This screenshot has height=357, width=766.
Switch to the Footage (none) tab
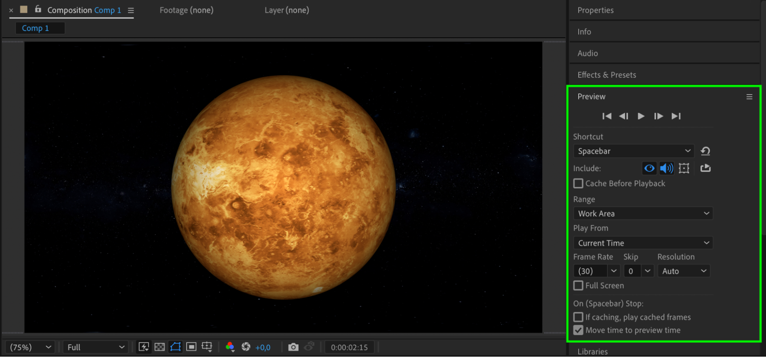click(186, 10)
